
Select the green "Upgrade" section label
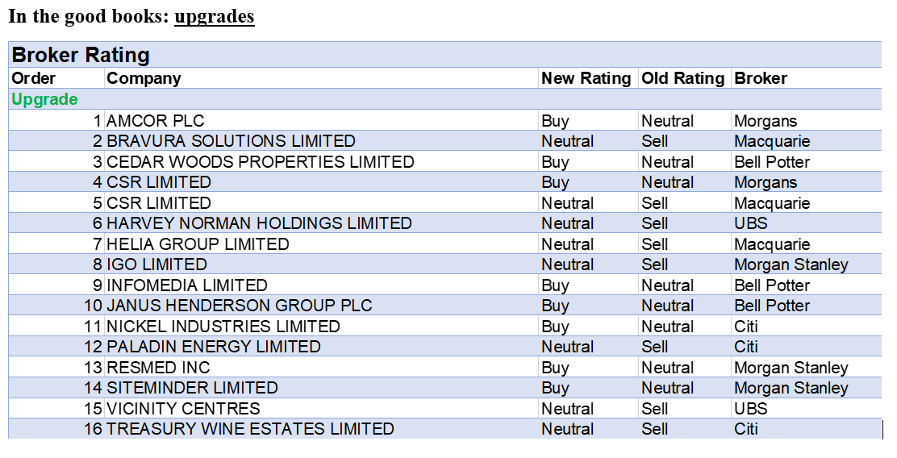click(45, 99)
